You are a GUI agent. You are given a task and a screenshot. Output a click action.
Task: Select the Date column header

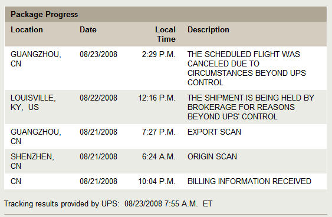pos(88,29)
